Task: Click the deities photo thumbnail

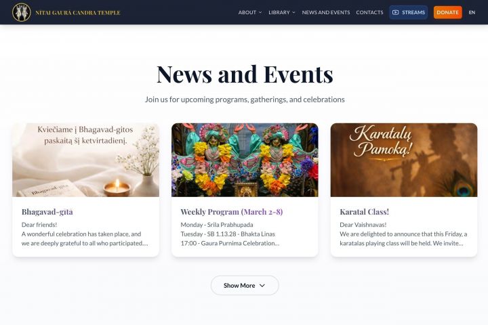Action: tap(245, 160)
